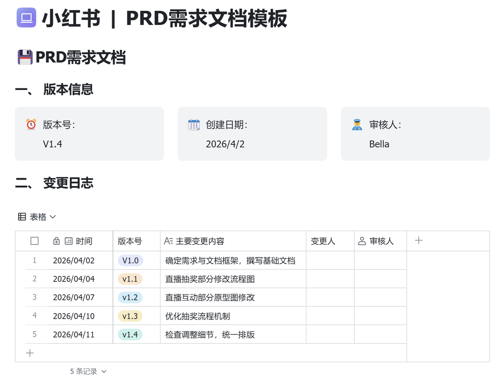
Task: Click the V1.4 value in 版本号 card
Action: pyautogui.click(x=53, y=144)
